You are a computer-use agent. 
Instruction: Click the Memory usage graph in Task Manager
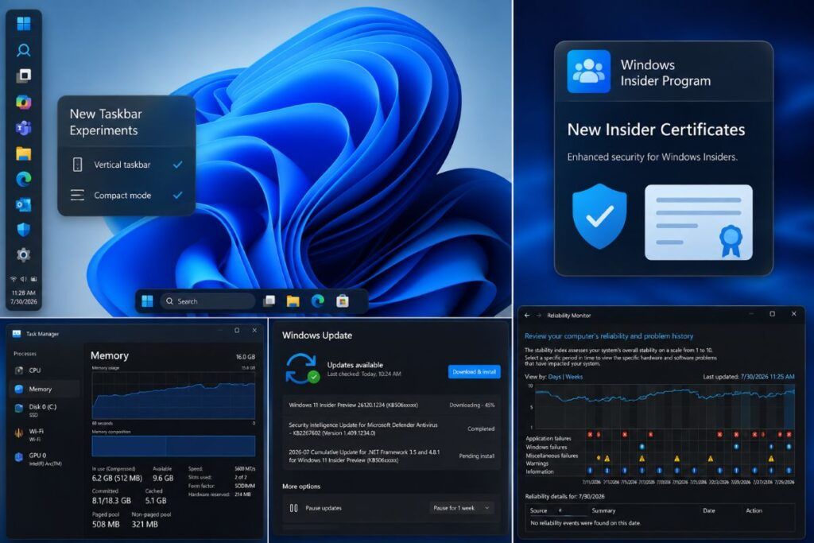[173, 395]
